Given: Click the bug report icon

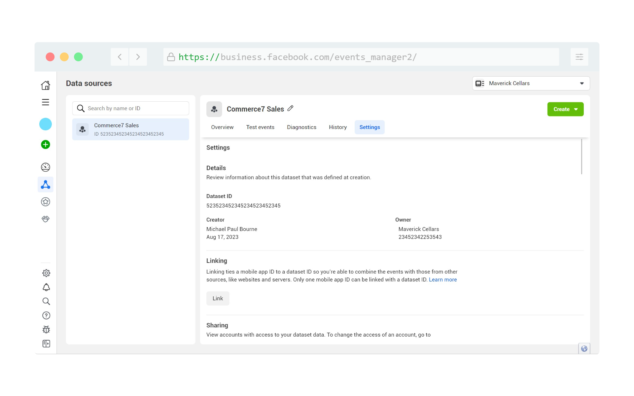Looking at the screenshot, I should pos(46,330).
